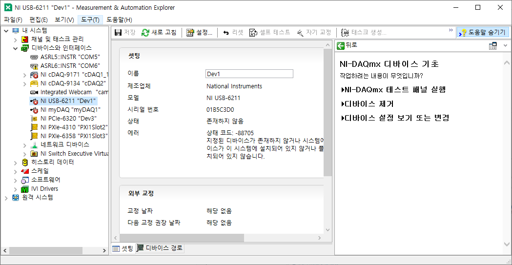Image resolution: width=512 pixels, height=265 pixels.
Task: Open the 도구(T) menu
Action: pyautogui.click(x=90, y=20)
